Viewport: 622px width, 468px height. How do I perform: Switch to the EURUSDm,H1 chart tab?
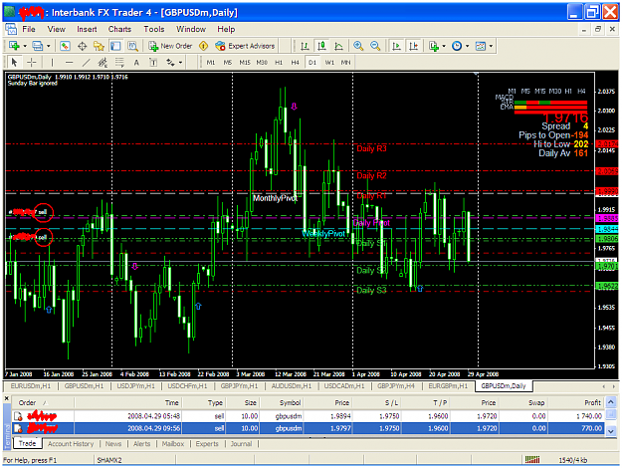[x=31, y=385]
